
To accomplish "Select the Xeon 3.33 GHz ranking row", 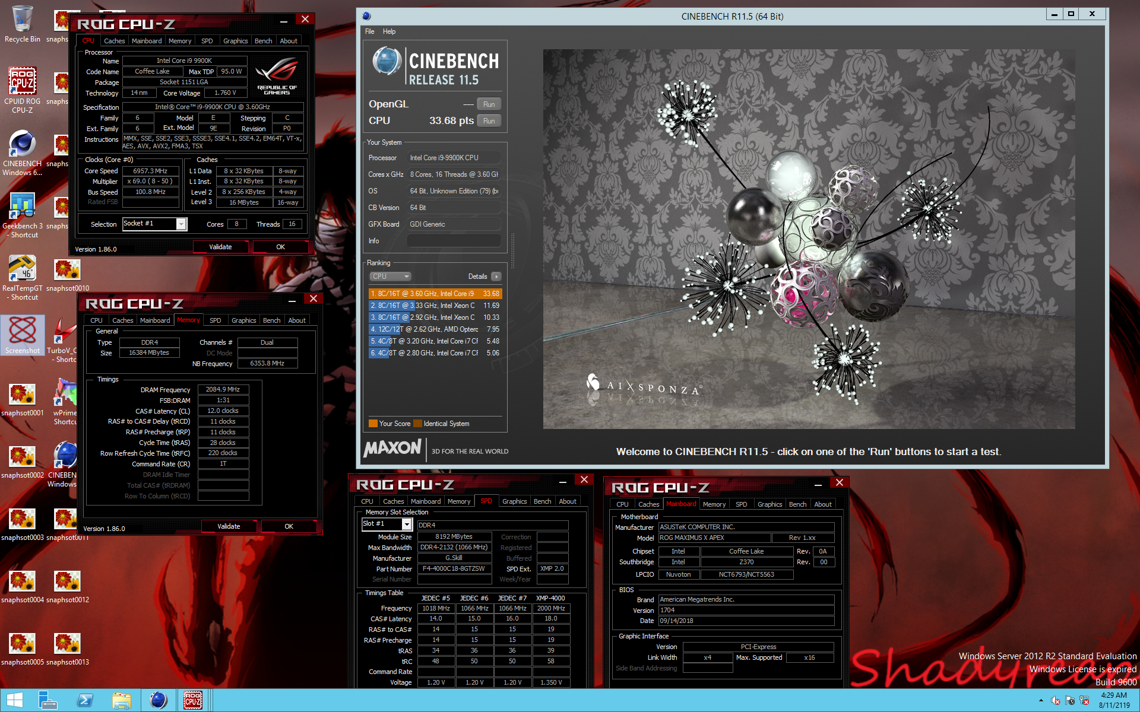I will point(435,306).
